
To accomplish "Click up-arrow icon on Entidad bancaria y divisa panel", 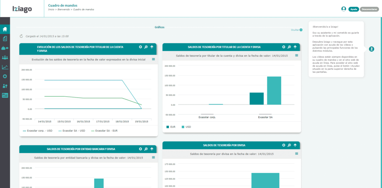I will click(152, 149).
